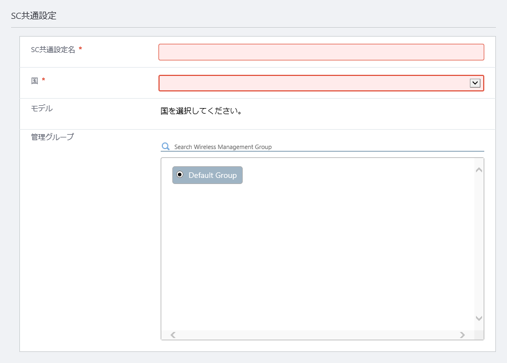Screen dimensions: 507x363
Task: Click the vertical scrollbar track
Action: [479, 244]
